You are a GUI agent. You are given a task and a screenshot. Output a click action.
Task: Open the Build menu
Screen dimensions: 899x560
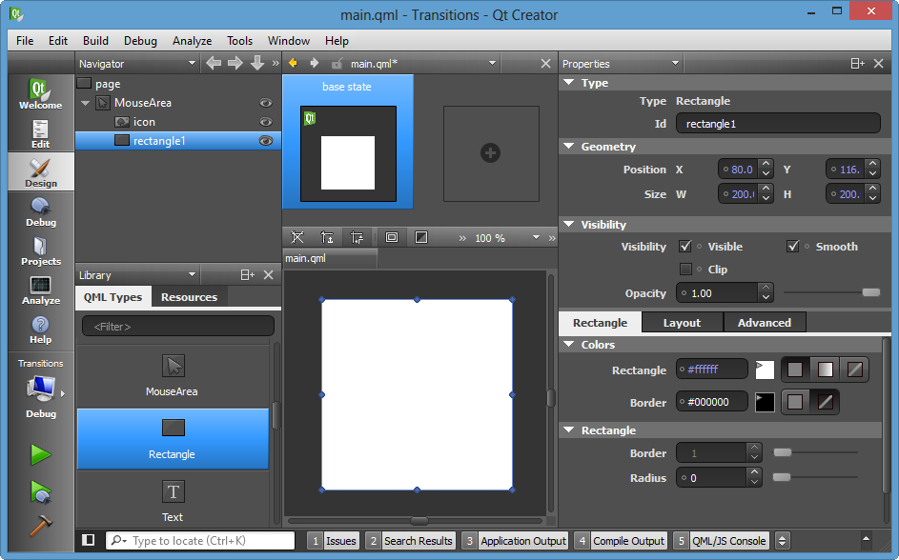coord(95,41)
